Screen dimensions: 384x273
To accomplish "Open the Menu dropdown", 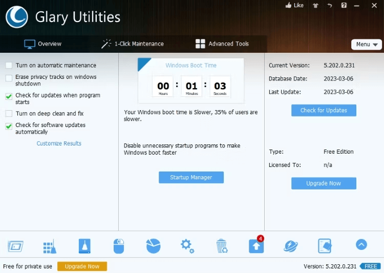I will (367, 45).
